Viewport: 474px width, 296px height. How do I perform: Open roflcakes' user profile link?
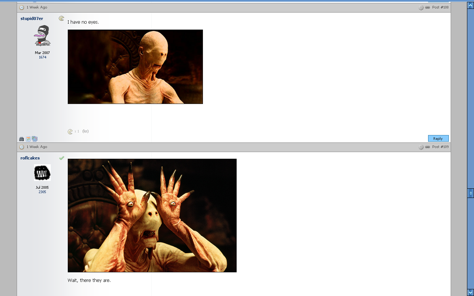pyautogui.click(x=30, y=158)
